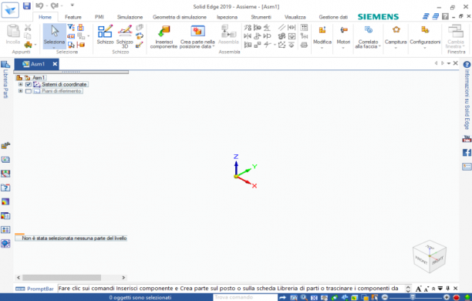Viewport: 472px width, 301px height.
Task: Click the YouTube icon in right sidebar
Action: click(x=467, y=139)
